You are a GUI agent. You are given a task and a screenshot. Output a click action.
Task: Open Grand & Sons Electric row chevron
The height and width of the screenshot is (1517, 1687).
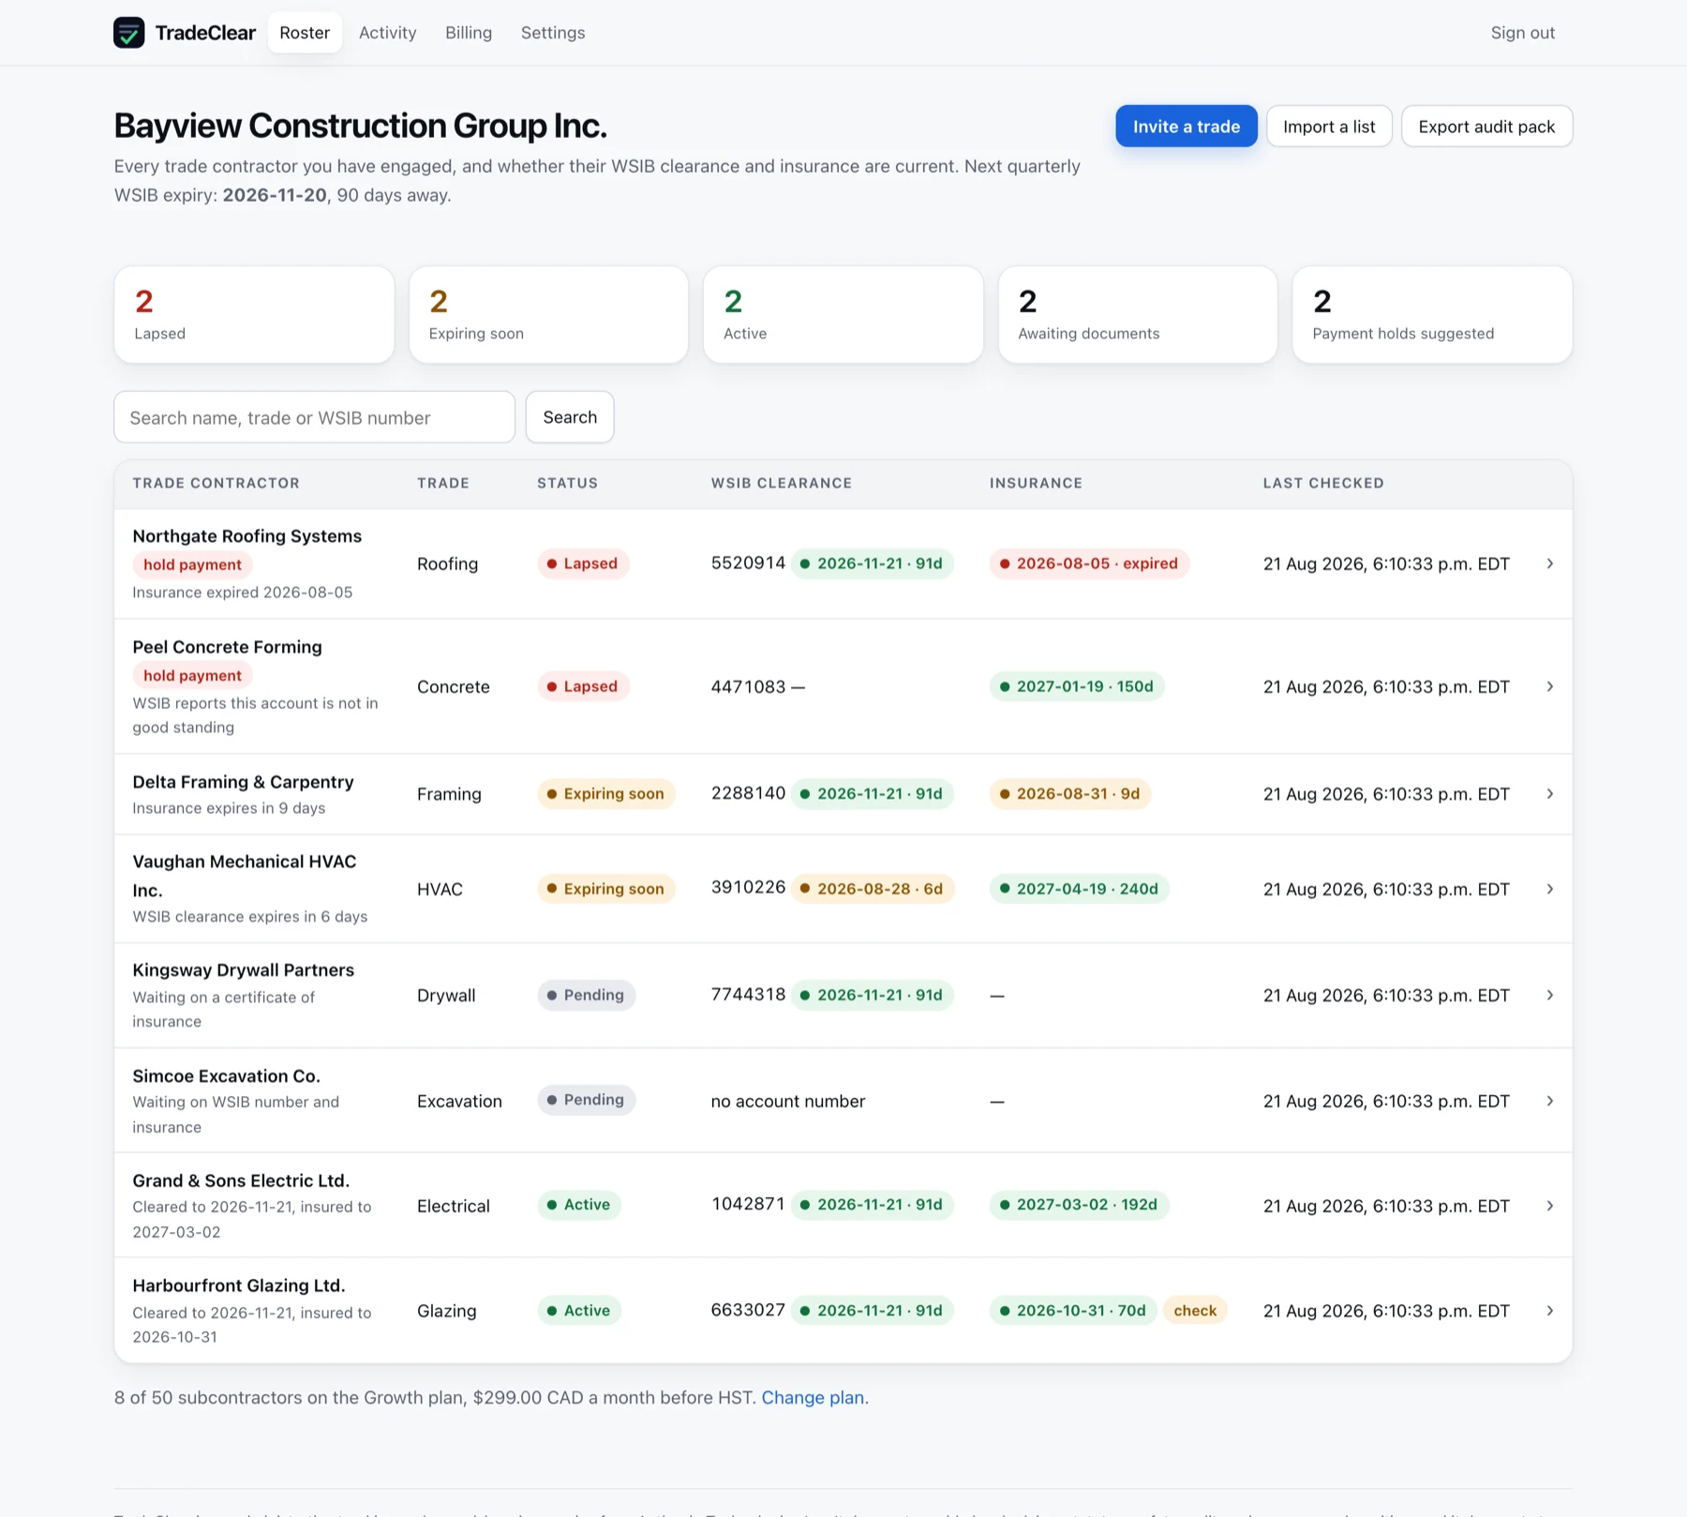click(x=1550, y=1206)
